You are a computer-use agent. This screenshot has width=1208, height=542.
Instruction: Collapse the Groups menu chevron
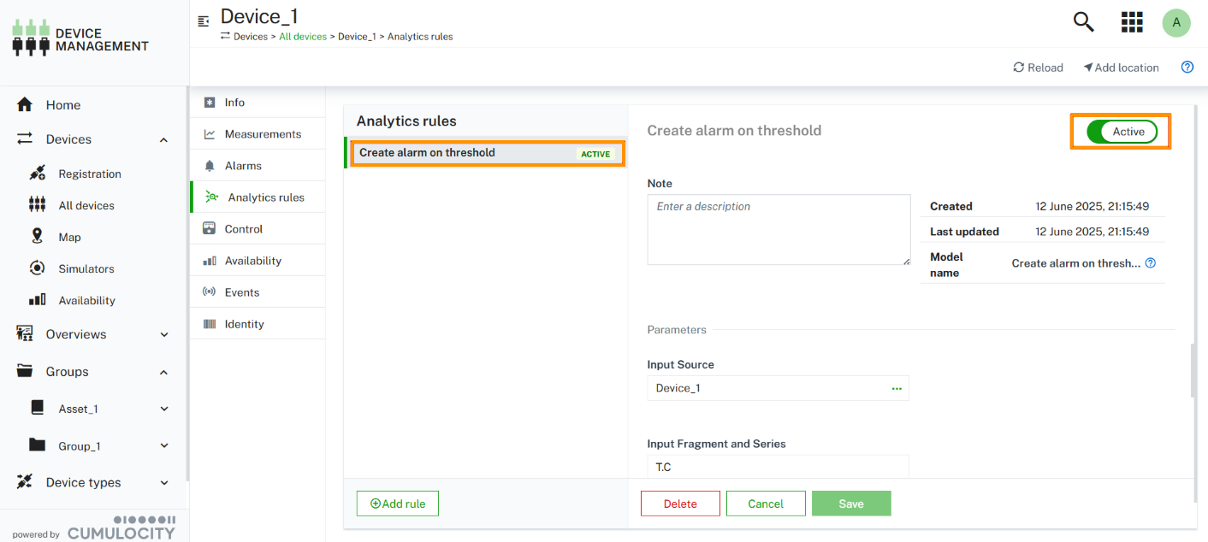click(164, 372)
